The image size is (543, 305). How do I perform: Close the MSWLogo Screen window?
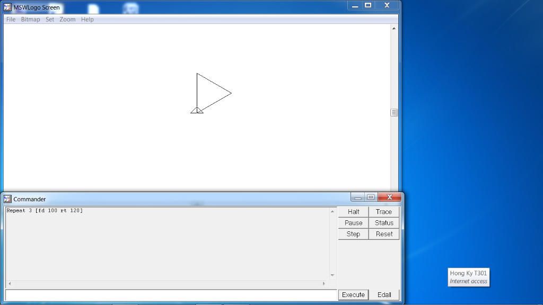click(387, 5)
